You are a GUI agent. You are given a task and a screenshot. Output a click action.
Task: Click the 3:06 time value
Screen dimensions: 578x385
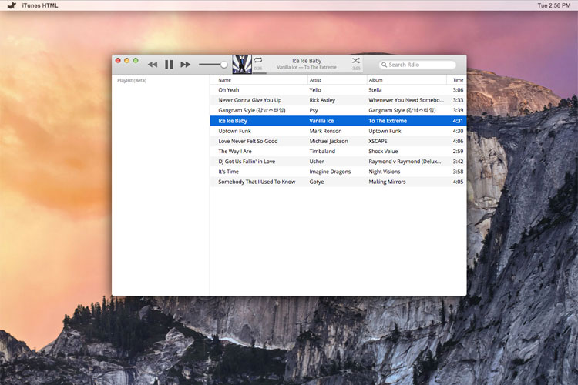pyautogui.click(x=458, y=90)
